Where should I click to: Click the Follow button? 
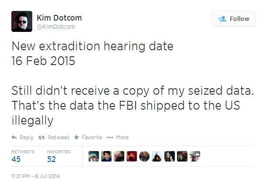tap(234, 19)
